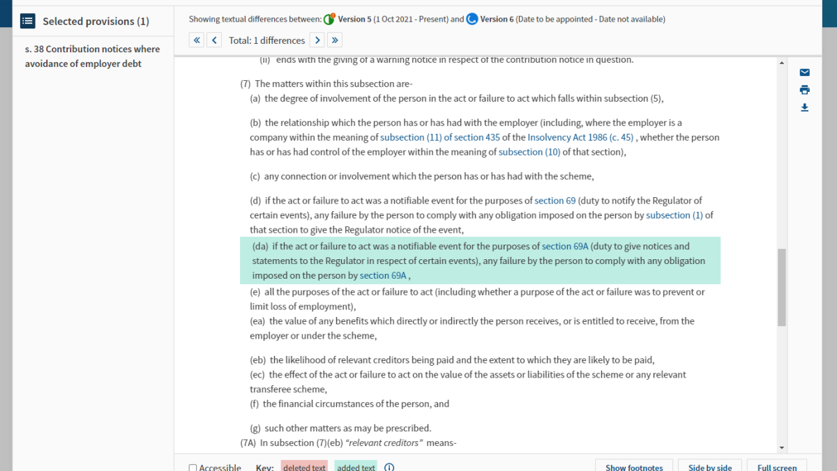The width and height of the screenshot is (837, 471).
Task: Click the first-difference double-arrow navigation icon
Action: (196, 40)
